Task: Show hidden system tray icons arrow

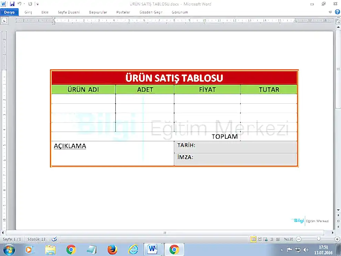Action: pyautogui.click(x=282, y=249)
